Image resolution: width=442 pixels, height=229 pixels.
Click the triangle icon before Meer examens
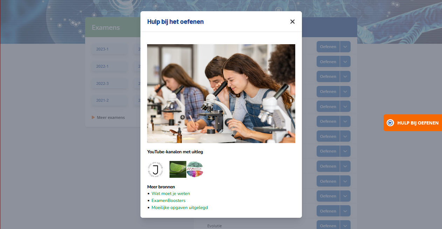pos(93,117)
